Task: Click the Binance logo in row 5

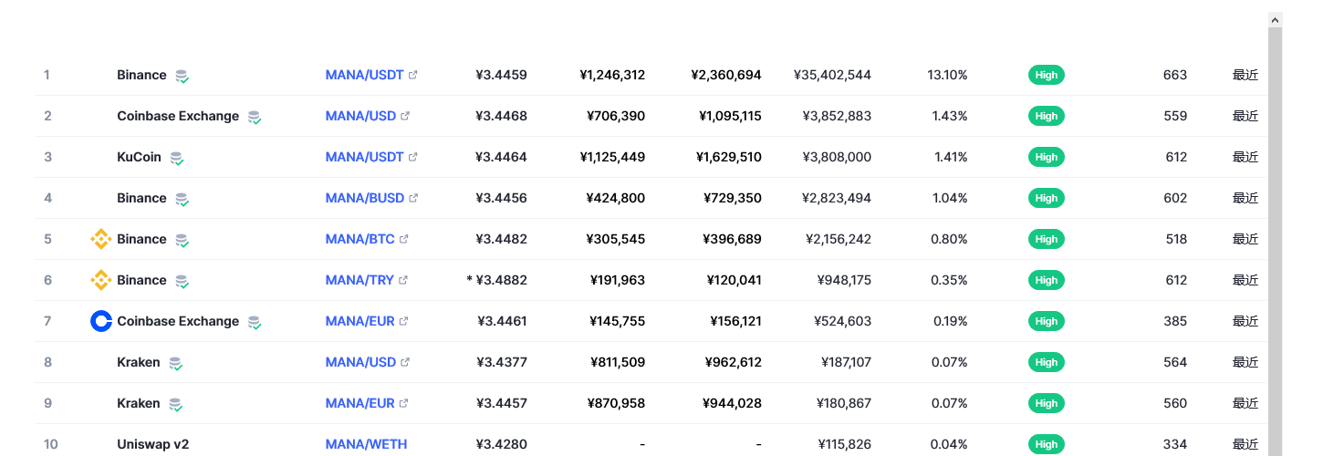Action: 101,239
